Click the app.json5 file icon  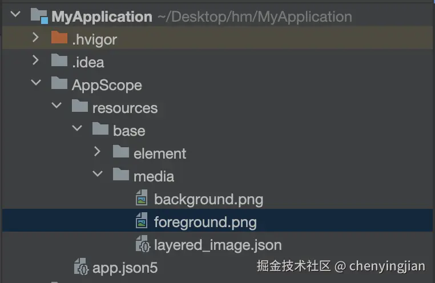[x=81, y=267]
